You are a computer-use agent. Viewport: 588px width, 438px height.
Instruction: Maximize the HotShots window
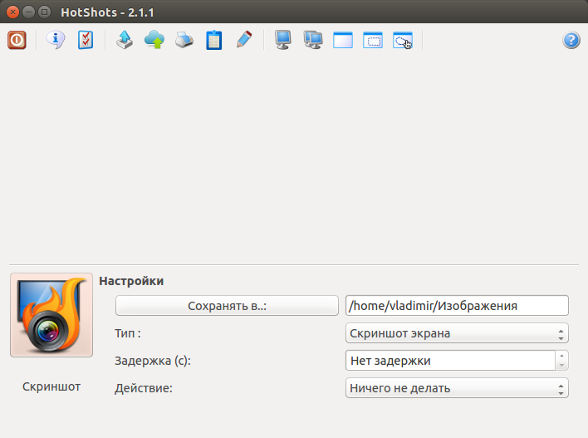point(44,12)
